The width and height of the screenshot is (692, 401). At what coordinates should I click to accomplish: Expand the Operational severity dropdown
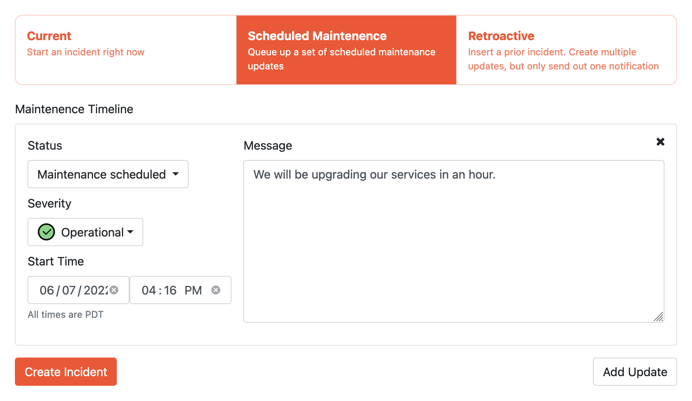coord(85,232)
